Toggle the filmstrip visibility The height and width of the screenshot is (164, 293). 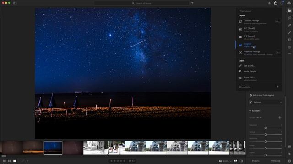tap(236, 161)
